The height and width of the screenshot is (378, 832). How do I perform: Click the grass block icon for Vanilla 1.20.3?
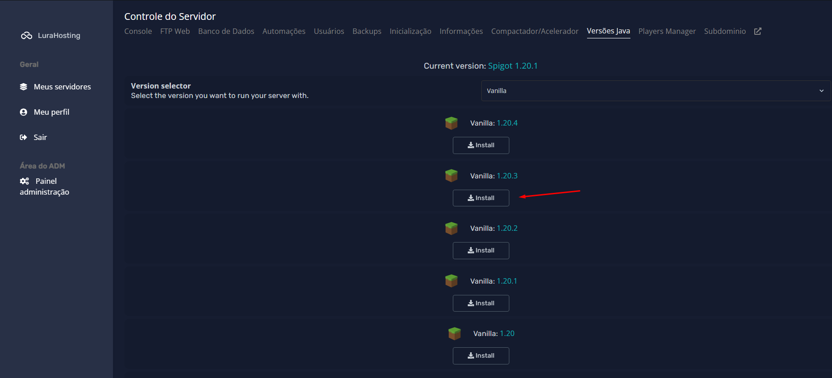pos(451,176)
